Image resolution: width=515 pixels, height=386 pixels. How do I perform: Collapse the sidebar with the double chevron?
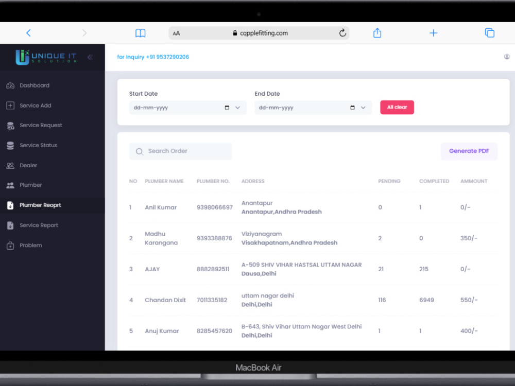(x=90, y=58)
